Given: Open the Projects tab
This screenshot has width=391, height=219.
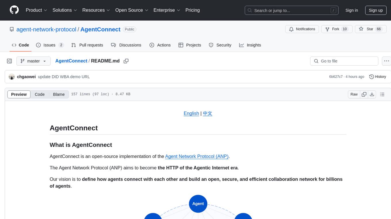Looking at the screenshot, I should (190, 45).
